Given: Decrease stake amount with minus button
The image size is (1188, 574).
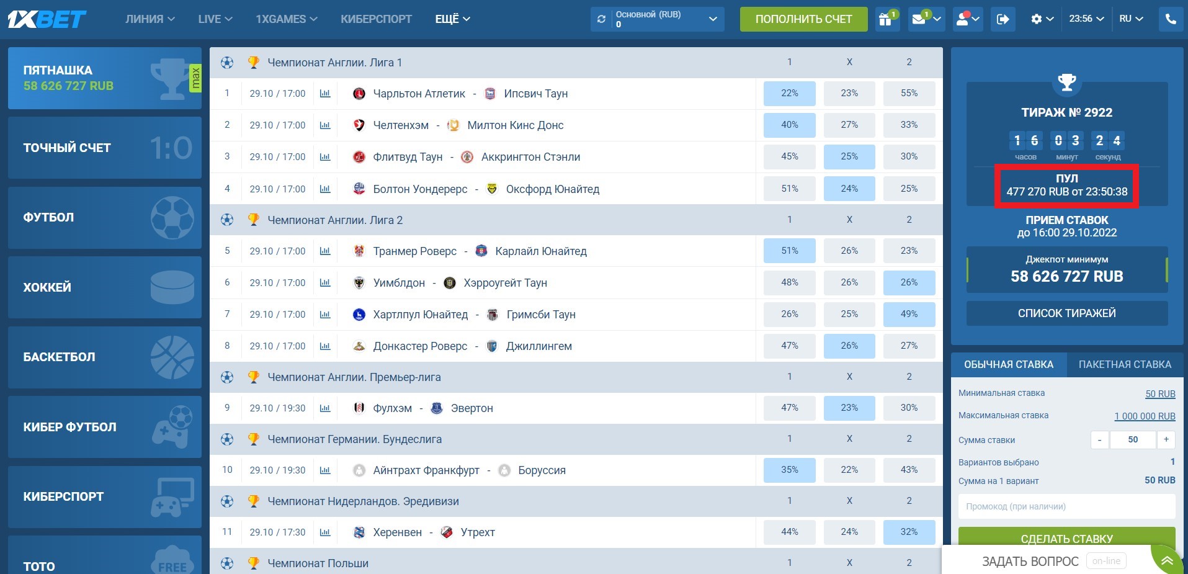Looking at the screenshot, I should (x=1100, y=440).
